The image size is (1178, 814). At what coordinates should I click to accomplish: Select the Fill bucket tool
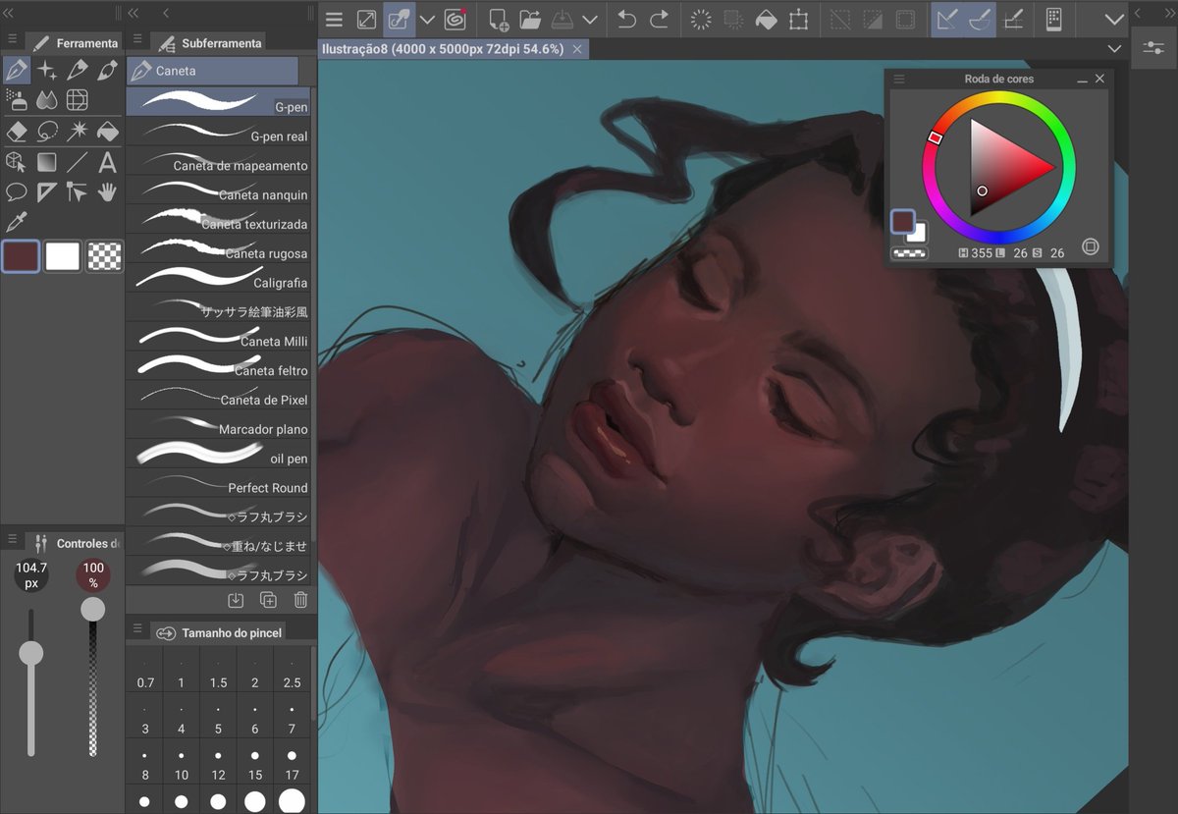pyautogui.click(x=106, y=132)
